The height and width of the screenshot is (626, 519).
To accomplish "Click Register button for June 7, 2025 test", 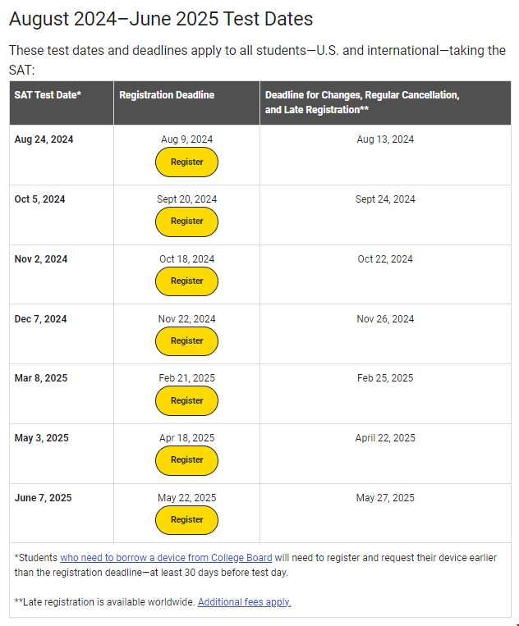I will tap(186, 520).
